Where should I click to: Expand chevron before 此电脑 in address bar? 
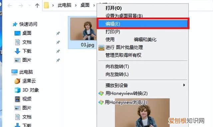pyautogui.click(x=53, y=5)
